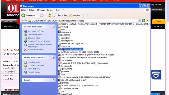The image size is (169, 95).
Task: Open the view mode icon grid button
Action: point(85,15)
